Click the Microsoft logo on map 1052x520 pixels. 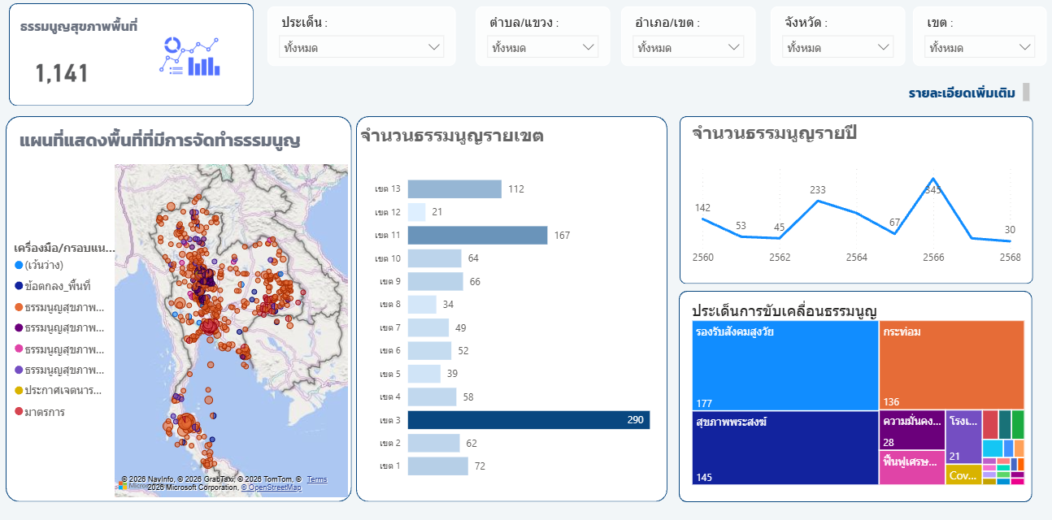click(x=123, y=485)
